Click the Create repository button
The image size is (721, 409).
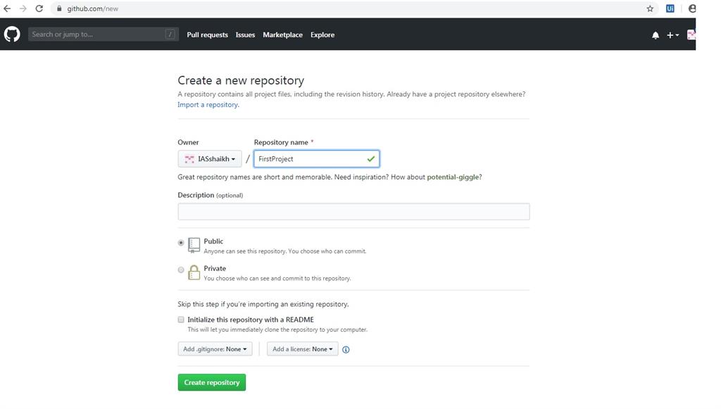point(212,382)
